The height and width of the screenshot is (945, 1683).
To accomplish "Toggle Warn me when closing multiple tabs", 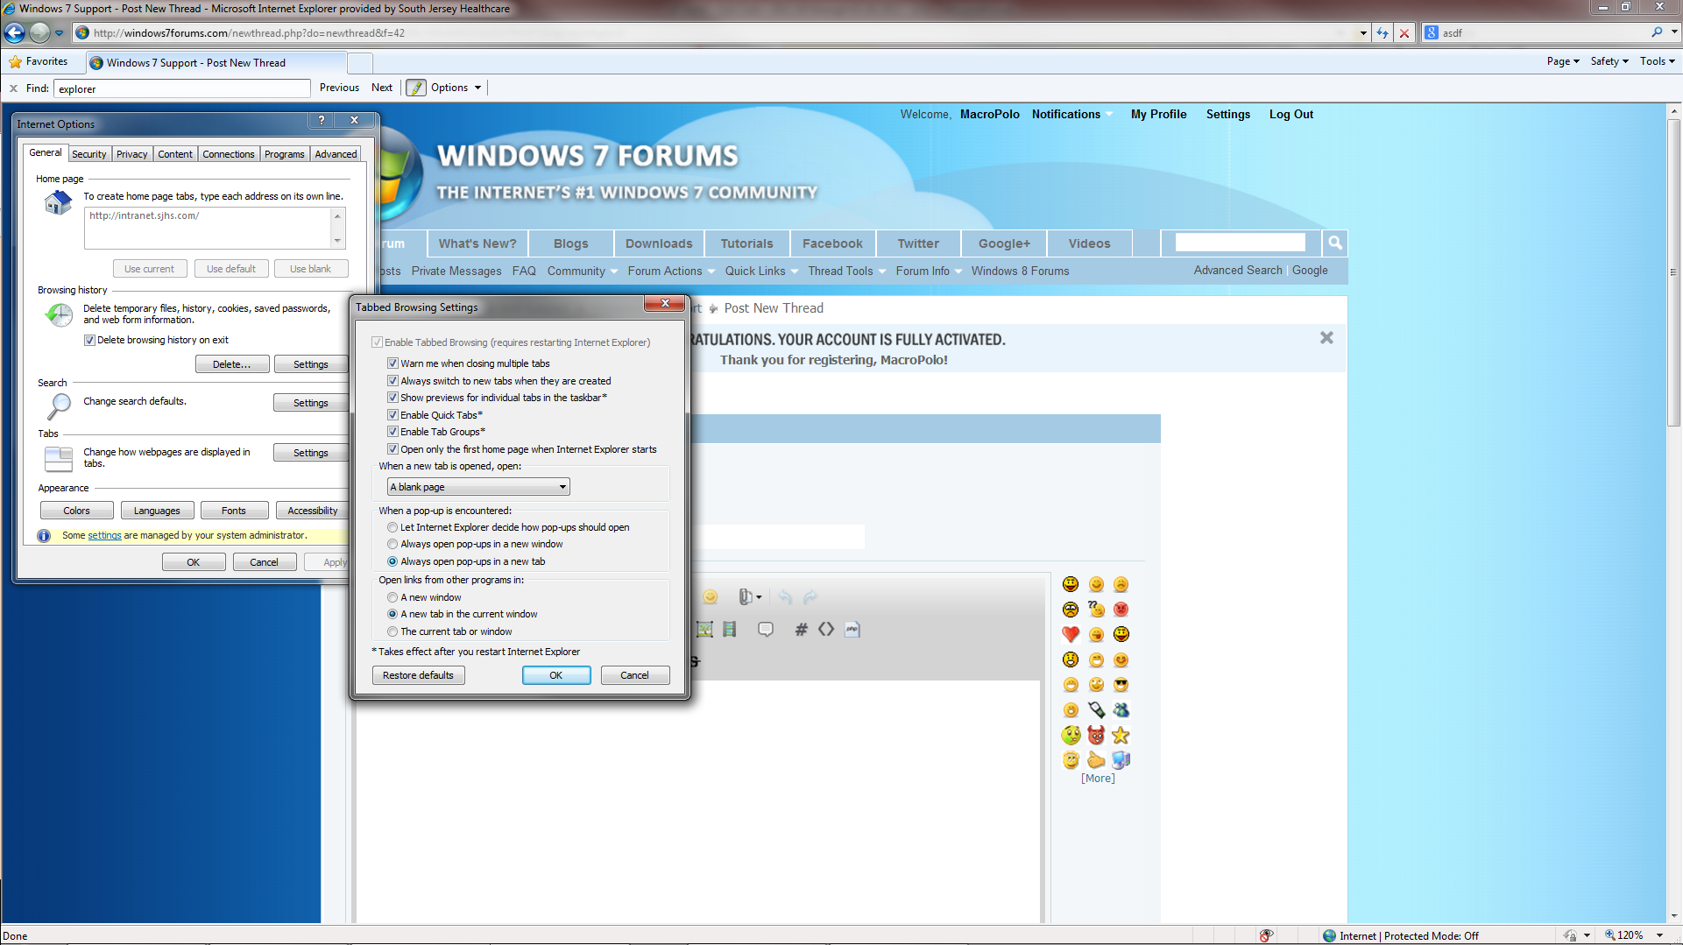I will pyautogui.click(x=392, y=363).
